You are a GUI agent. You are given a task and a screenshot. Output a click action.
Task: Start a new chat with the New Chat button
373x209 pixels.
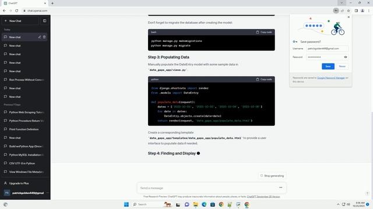point(20,21)
